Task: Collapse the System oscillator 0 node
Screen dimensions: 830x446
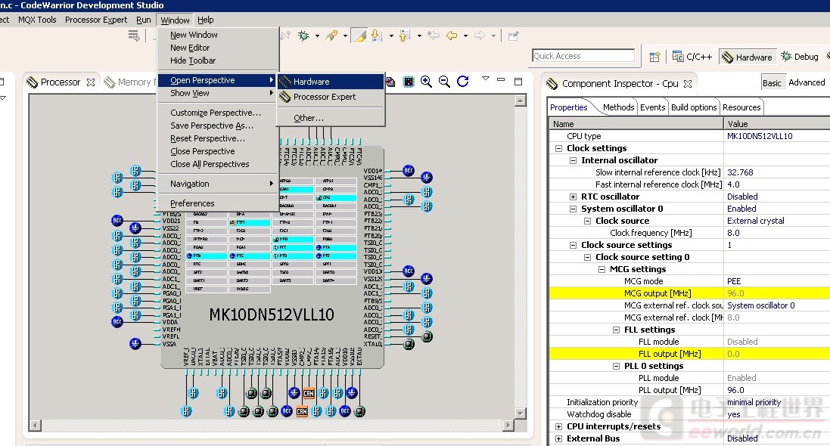Action: point(573,209)
